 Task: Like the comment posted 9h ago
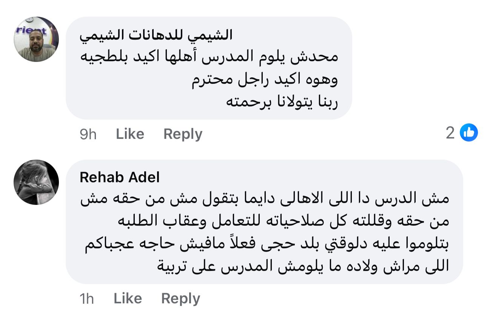tap(130, 134)
